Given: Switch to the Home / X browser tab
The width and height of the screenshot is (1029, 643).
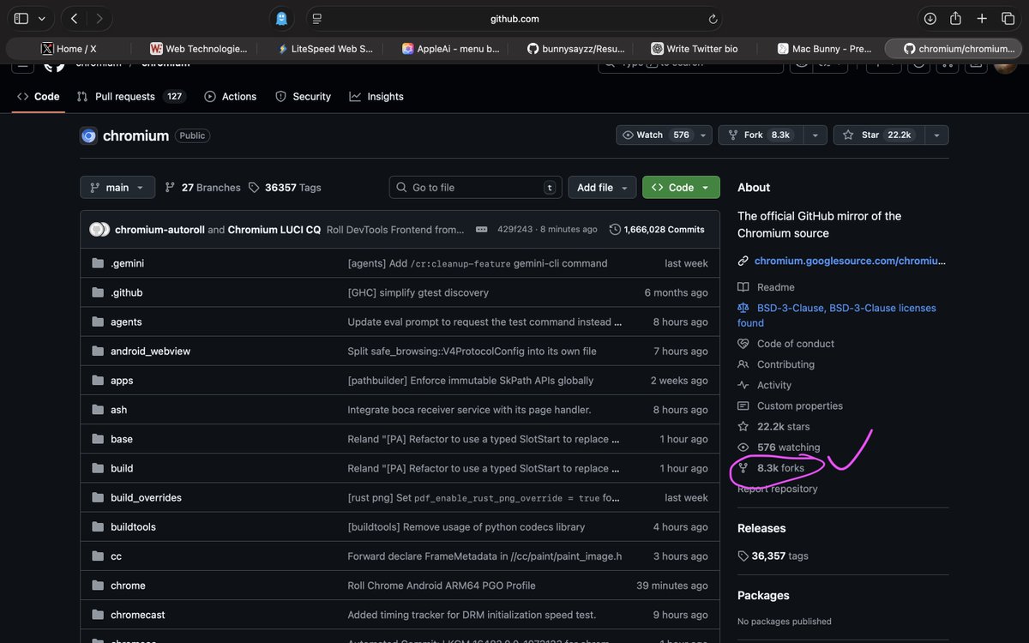Looking at the screenshot, I should [x=69, y=49].
